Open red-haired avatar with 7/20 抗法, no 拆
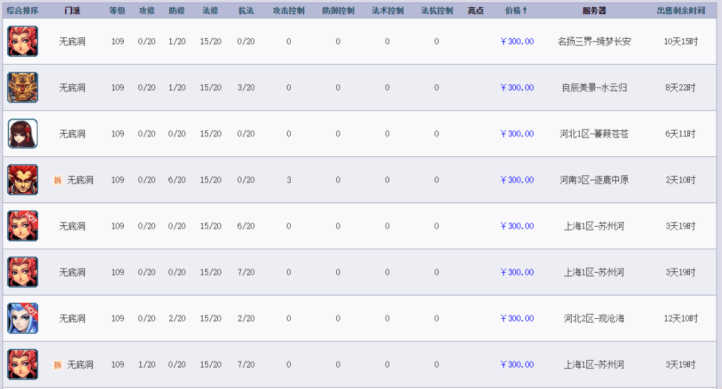Image resolution: width=722 pixels, height=389 pixels. pyautogui.click(x=23, y=272)
